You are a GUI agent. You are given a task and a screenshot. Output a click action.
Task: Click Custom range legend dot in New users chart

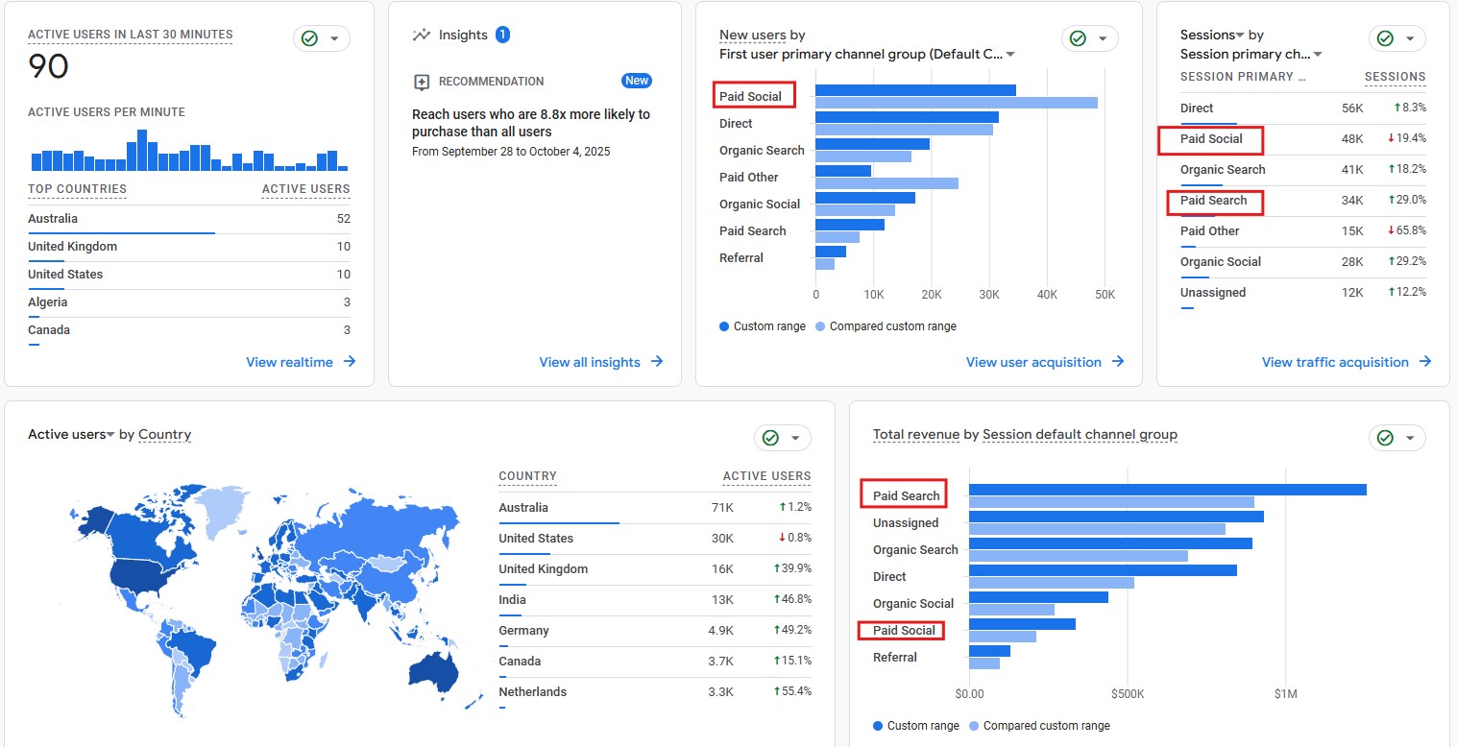coord(724,326)
